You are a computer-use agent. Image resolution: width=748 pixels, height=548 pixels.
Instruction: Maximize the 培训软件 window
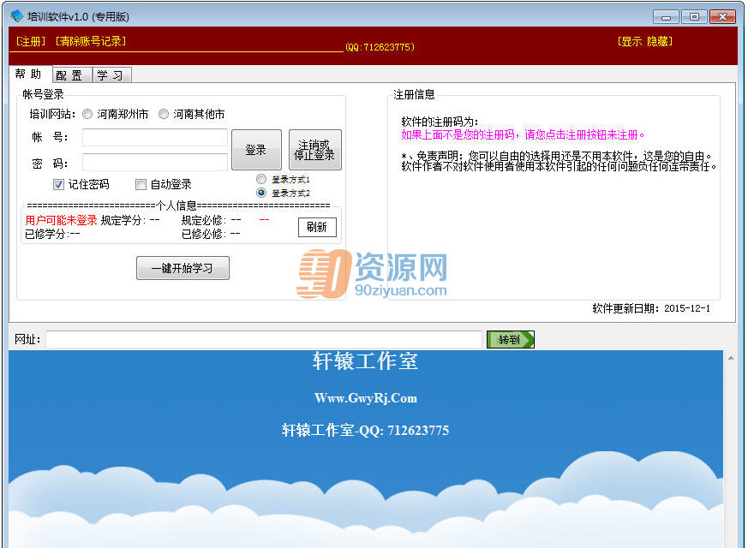[694, 17]
